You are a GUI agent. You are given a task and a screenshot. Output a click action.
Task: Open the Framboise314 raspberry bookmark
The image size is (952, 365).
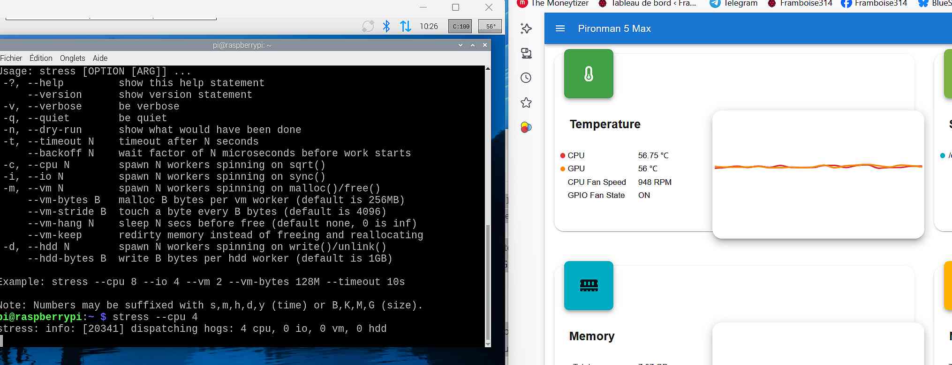pyautogui.click(x=800, y=3)
